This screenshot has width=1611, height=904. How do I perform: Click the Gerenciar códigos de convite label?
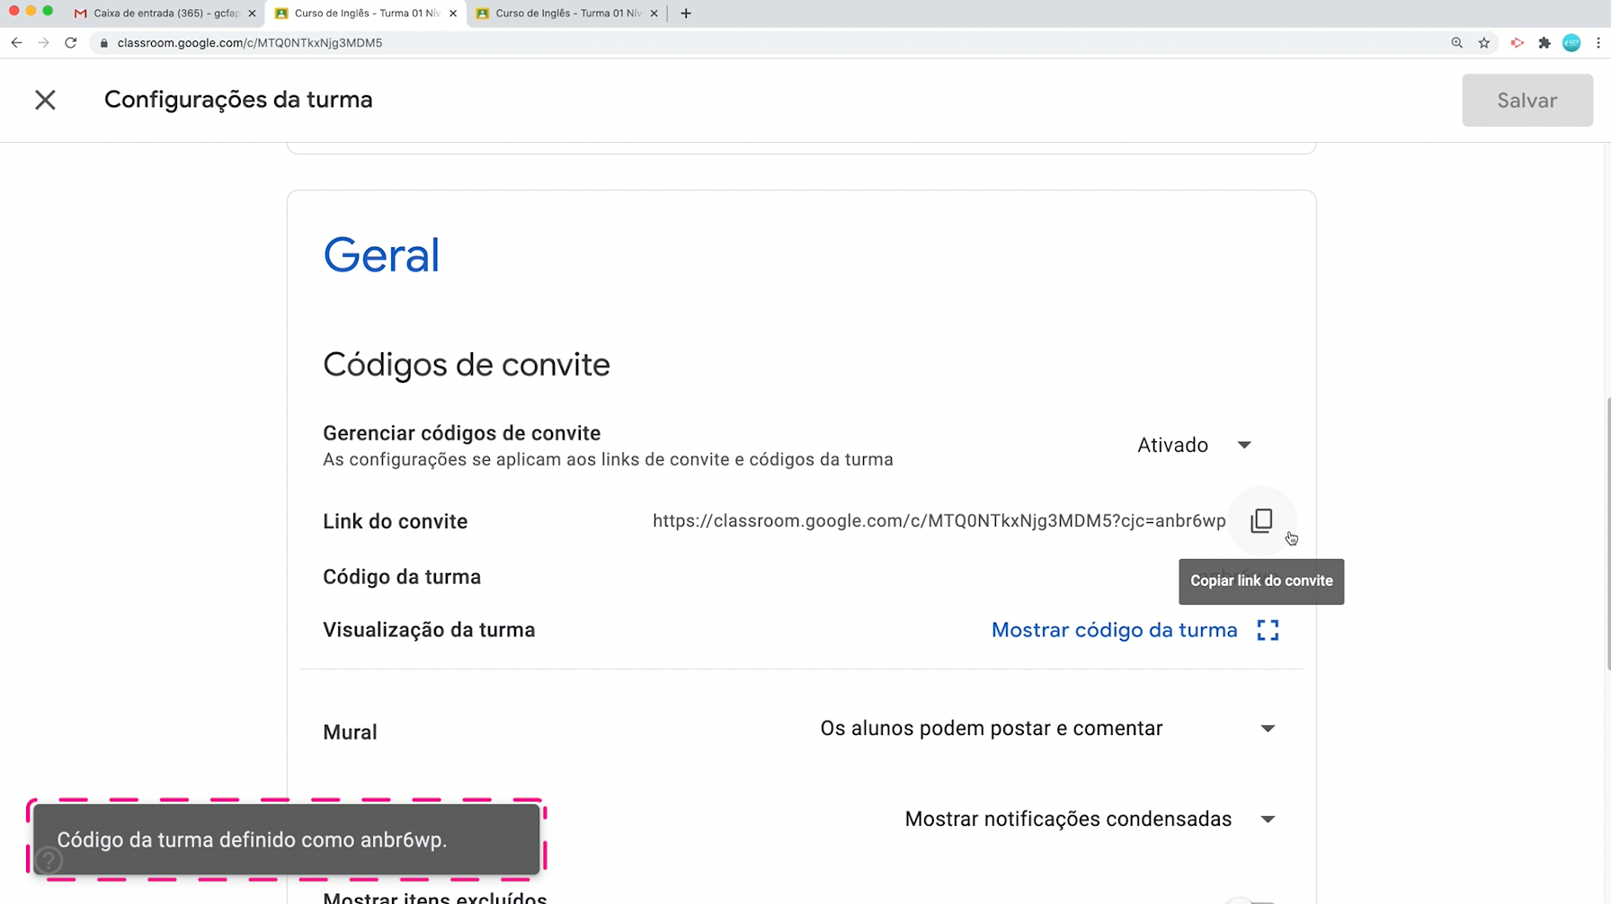point(461,433)
